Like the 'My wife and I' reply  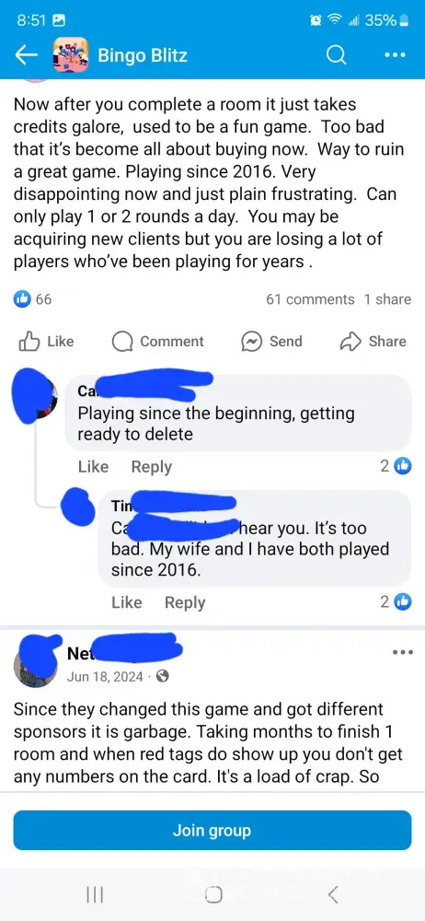click(x=127, y=602)
